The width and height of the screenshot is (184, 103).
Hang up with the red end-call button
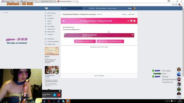tap(59, 95)
